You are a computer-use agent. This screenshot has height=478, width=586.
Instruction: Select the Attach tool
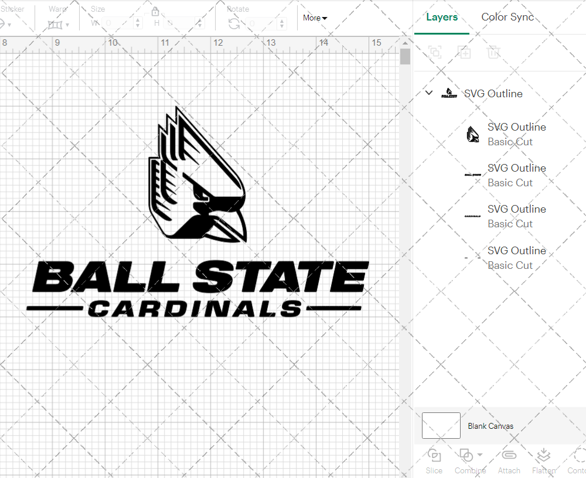coord(509,460)
